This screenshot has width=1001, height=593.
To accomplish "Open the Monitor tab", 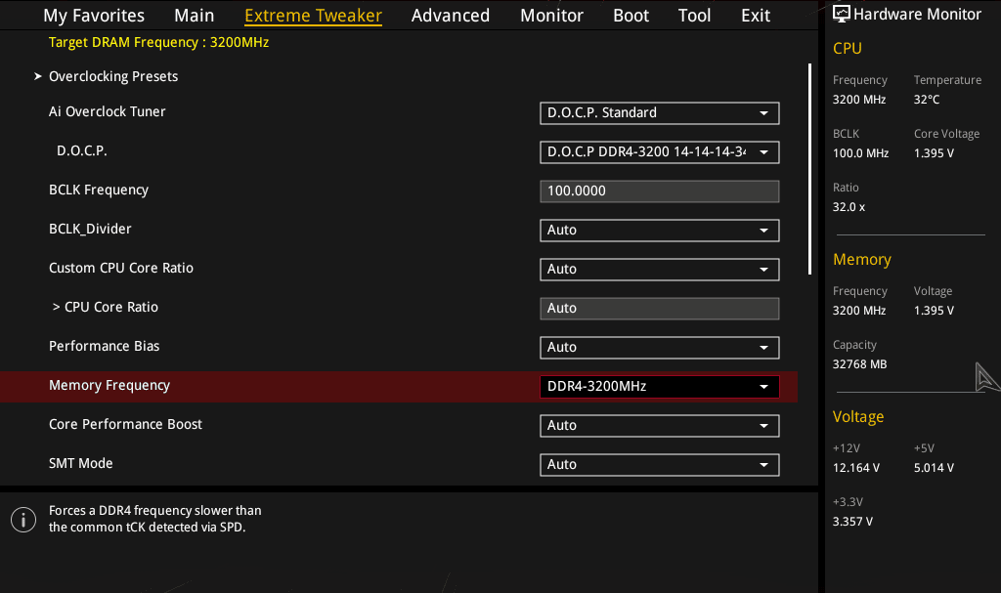I will click(551, 16).
